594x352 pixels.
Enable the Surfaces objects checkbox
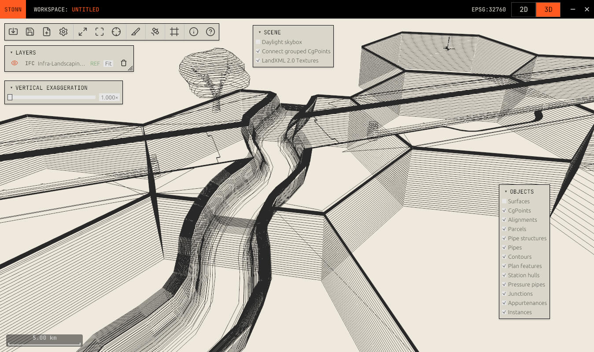coord(504,201)
